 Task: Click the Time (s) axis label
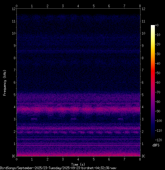click(x=78, y=165)
